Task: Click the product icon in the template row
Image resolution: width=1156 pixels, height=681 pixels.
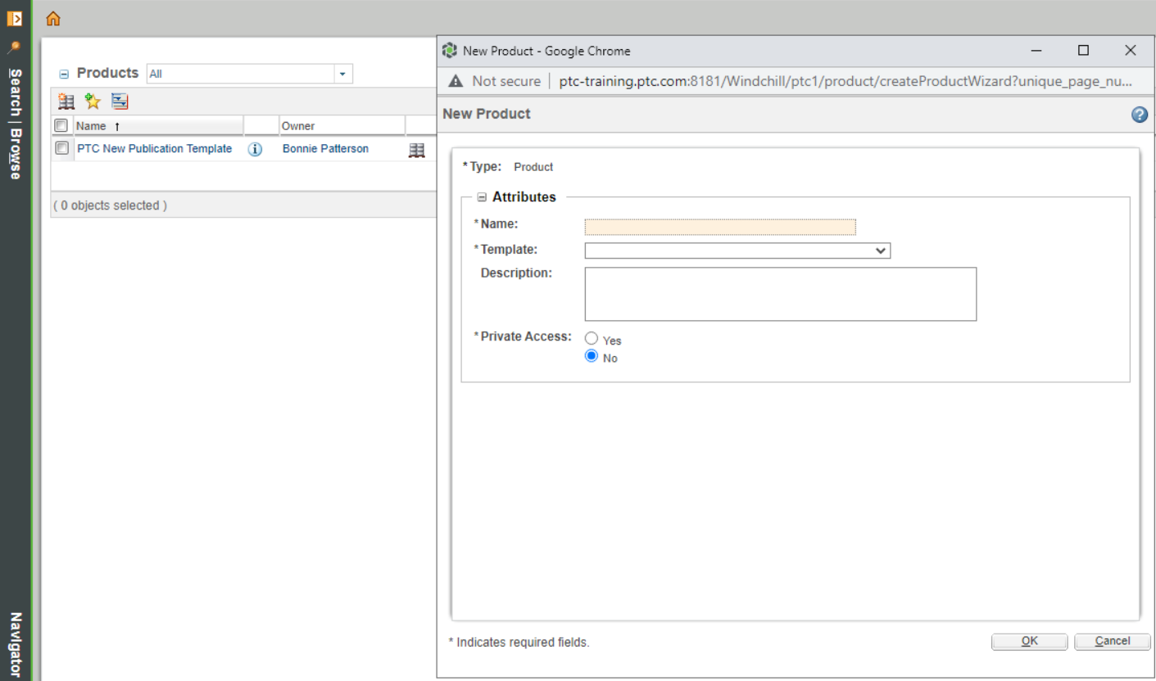Action: (x=417, y=149)
